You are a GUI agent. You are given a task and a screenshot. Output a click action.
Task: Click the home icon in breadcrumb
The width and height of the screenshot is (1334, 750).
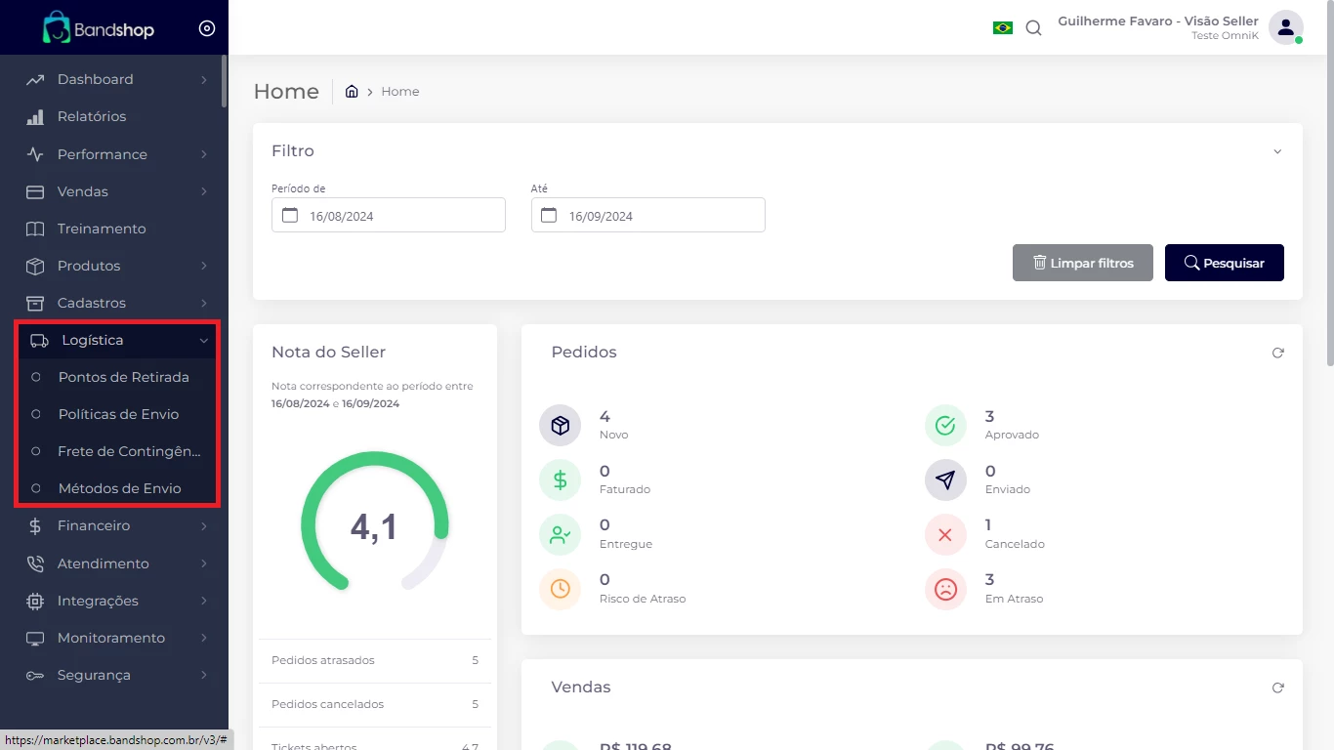point(352,92)
